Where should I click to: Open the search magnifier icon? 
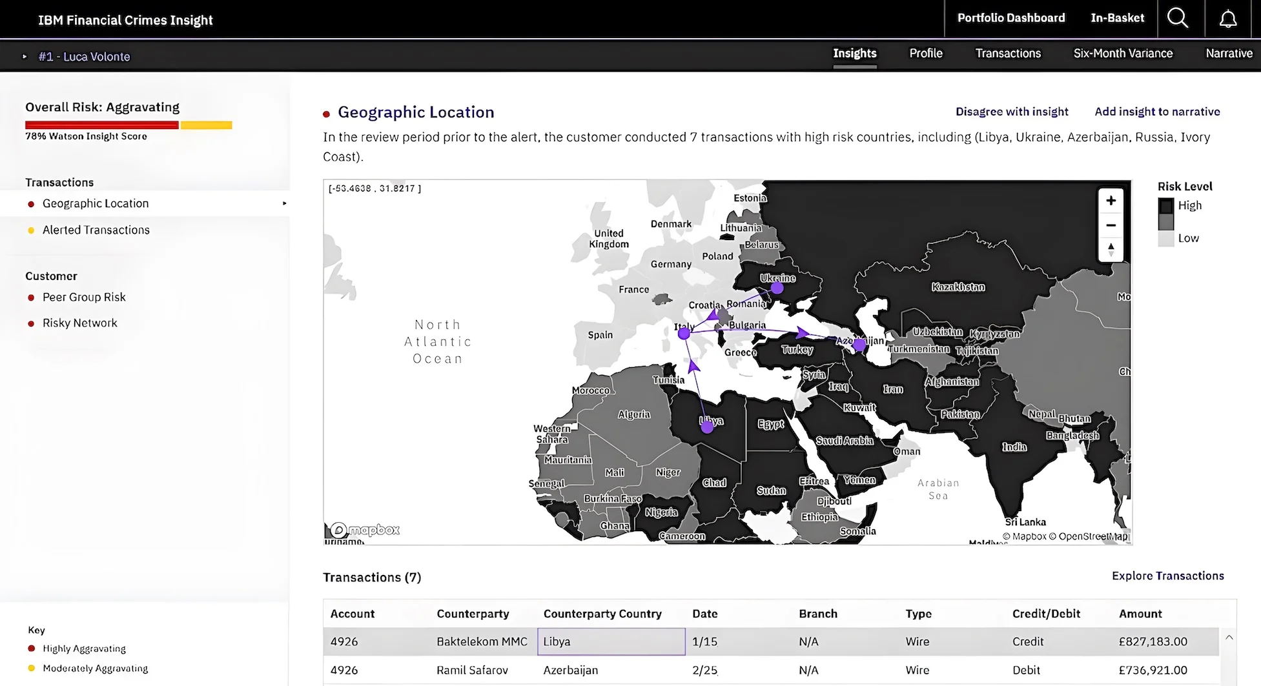point(1178,18)
